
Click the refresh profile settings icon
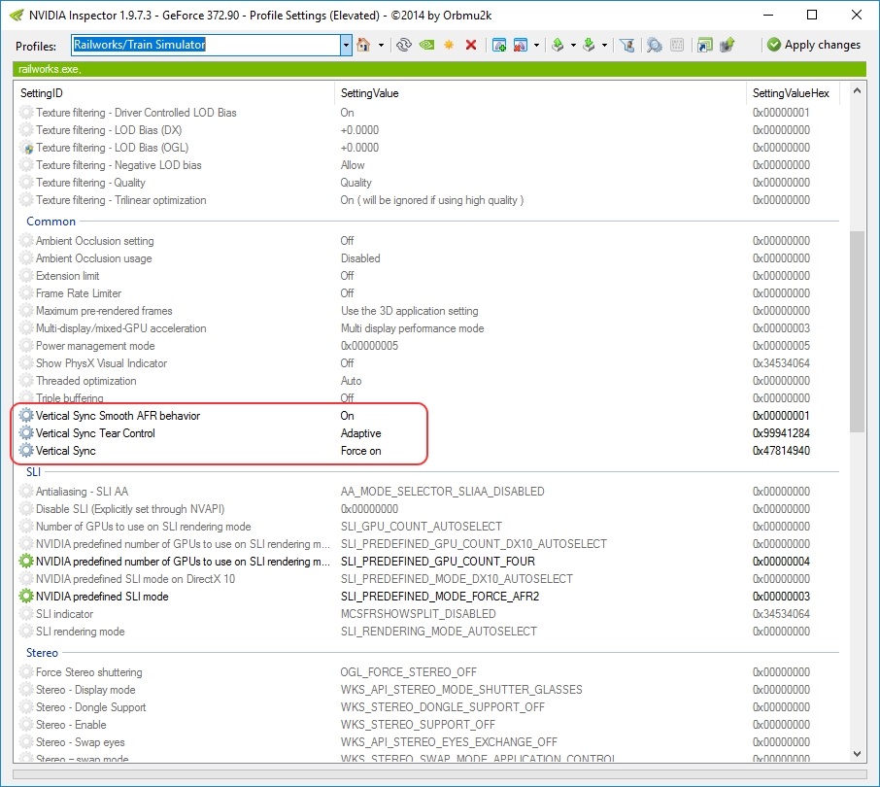point(403,45)
